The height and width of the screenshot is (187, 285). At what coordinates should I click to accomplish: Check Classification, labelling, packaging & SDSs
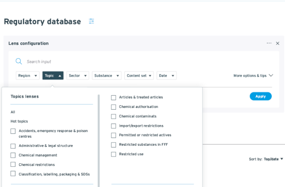(13, 174)
